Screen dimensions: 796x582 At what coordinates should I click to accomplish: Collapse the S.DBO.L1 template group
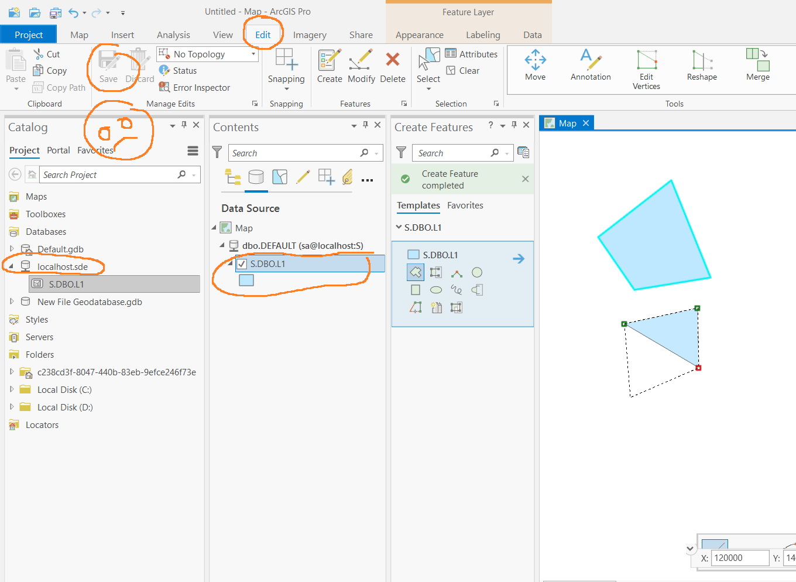pos(399,227)
